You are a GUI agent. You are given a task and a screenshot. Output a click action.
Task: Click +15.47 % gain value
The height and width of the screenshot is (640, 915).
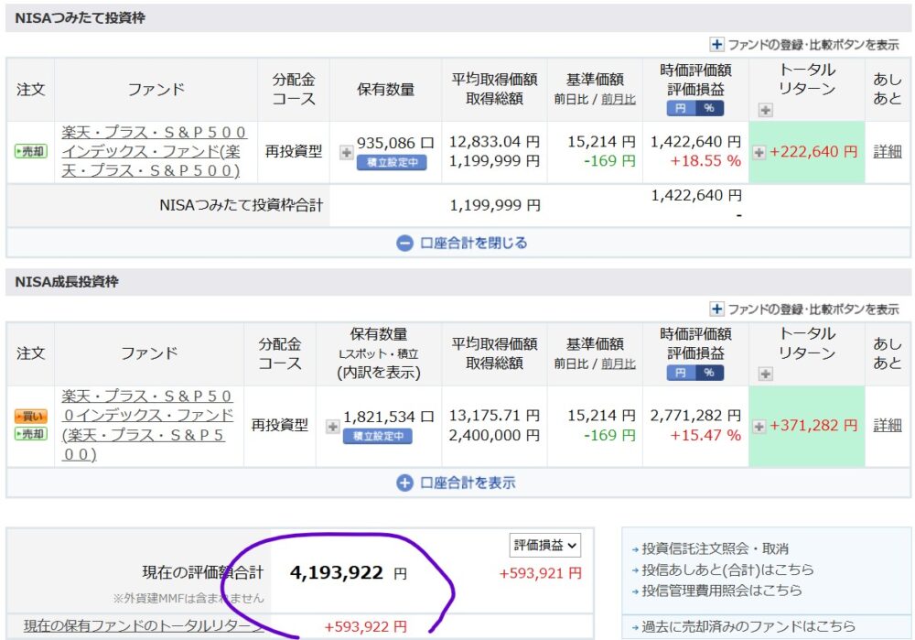pyautogui.click(x=705, y=436)
